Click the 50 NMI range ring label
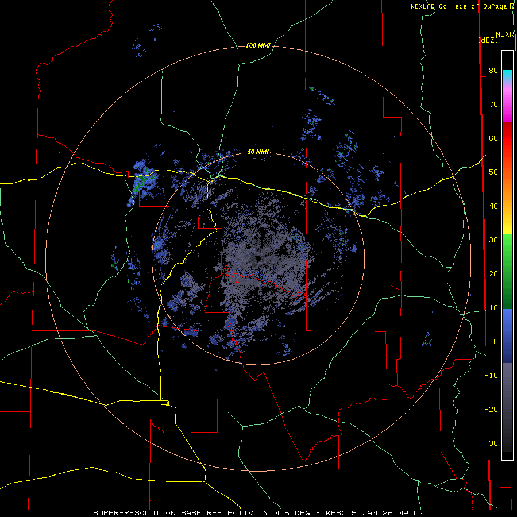 tap(258, 152)
